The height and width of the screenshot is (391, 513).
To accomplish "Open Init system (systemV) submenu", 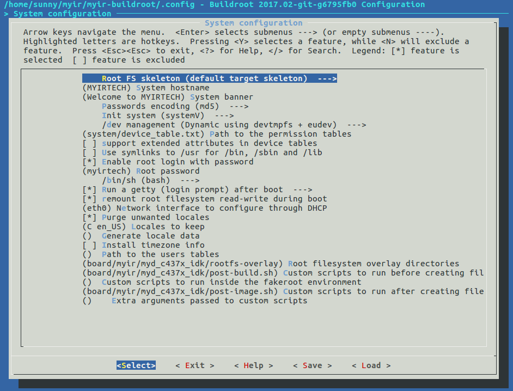I will point(167,115).
